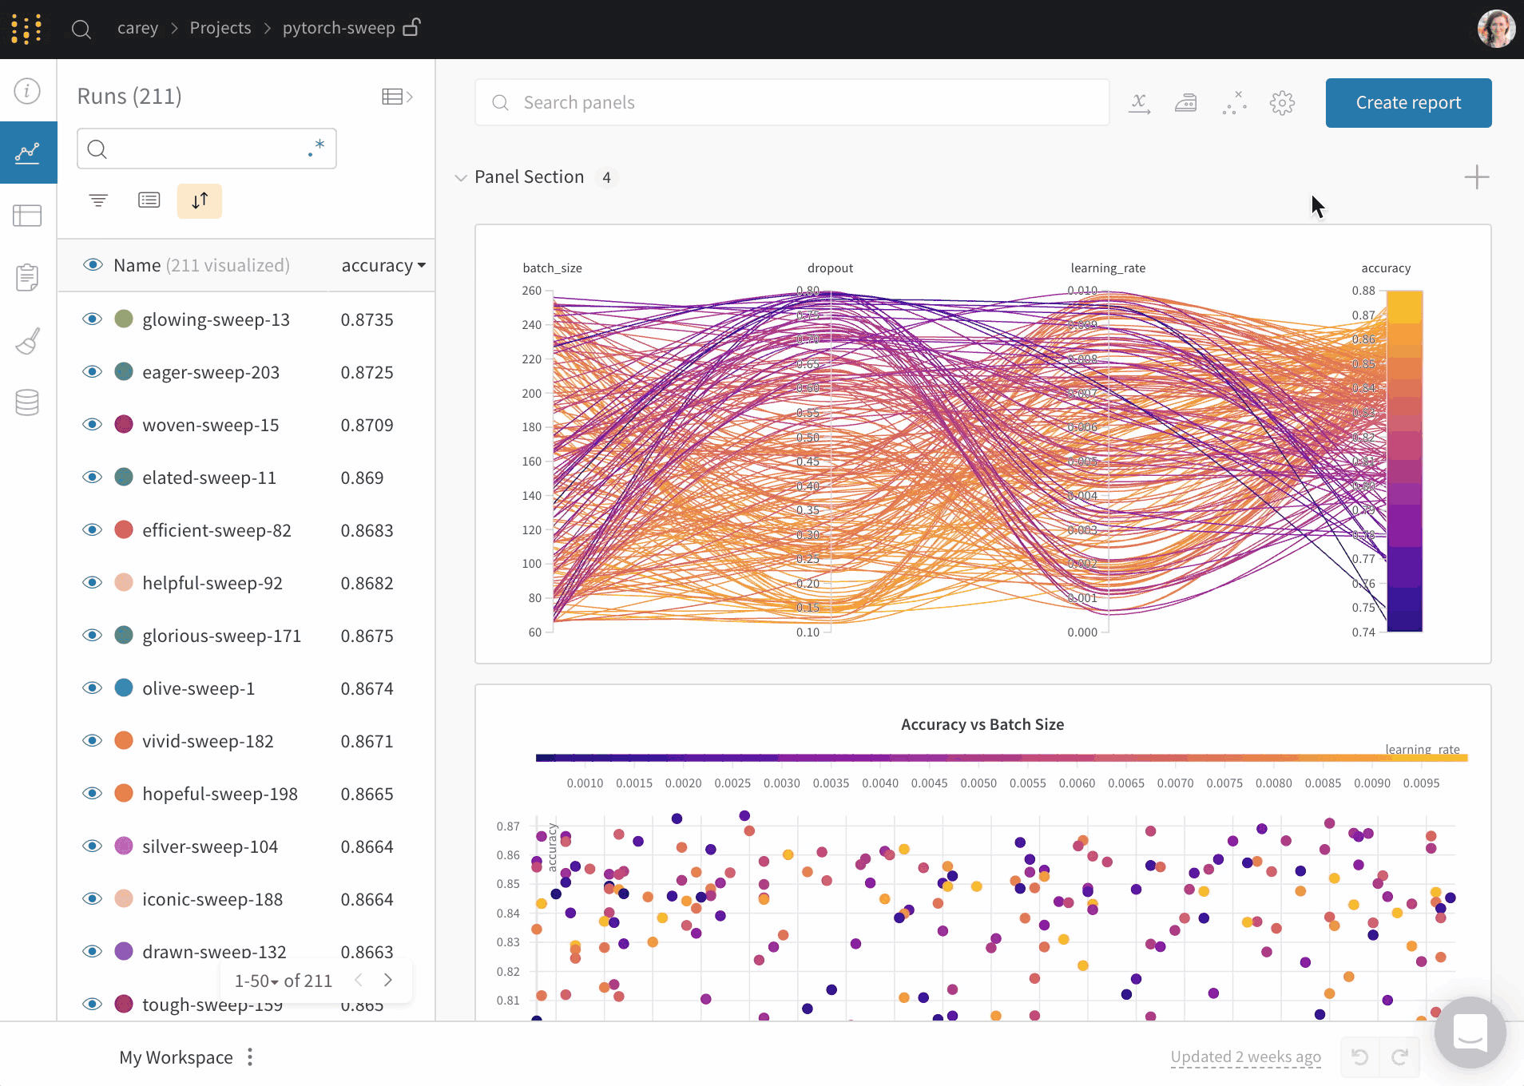Hide the glowing-sweep-13 run

tap(93, 319)
